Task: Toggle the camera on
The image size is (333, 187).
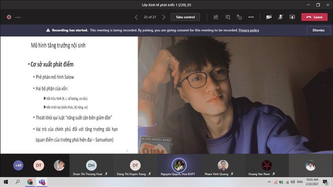Action: [x=269, y=17]
